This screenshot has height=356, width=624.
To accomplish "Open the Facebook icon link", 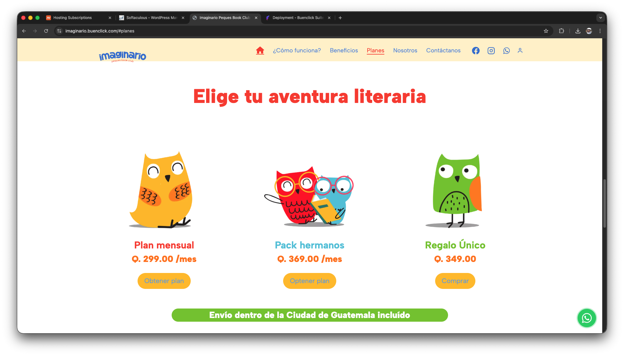I will tap(476, 51).
